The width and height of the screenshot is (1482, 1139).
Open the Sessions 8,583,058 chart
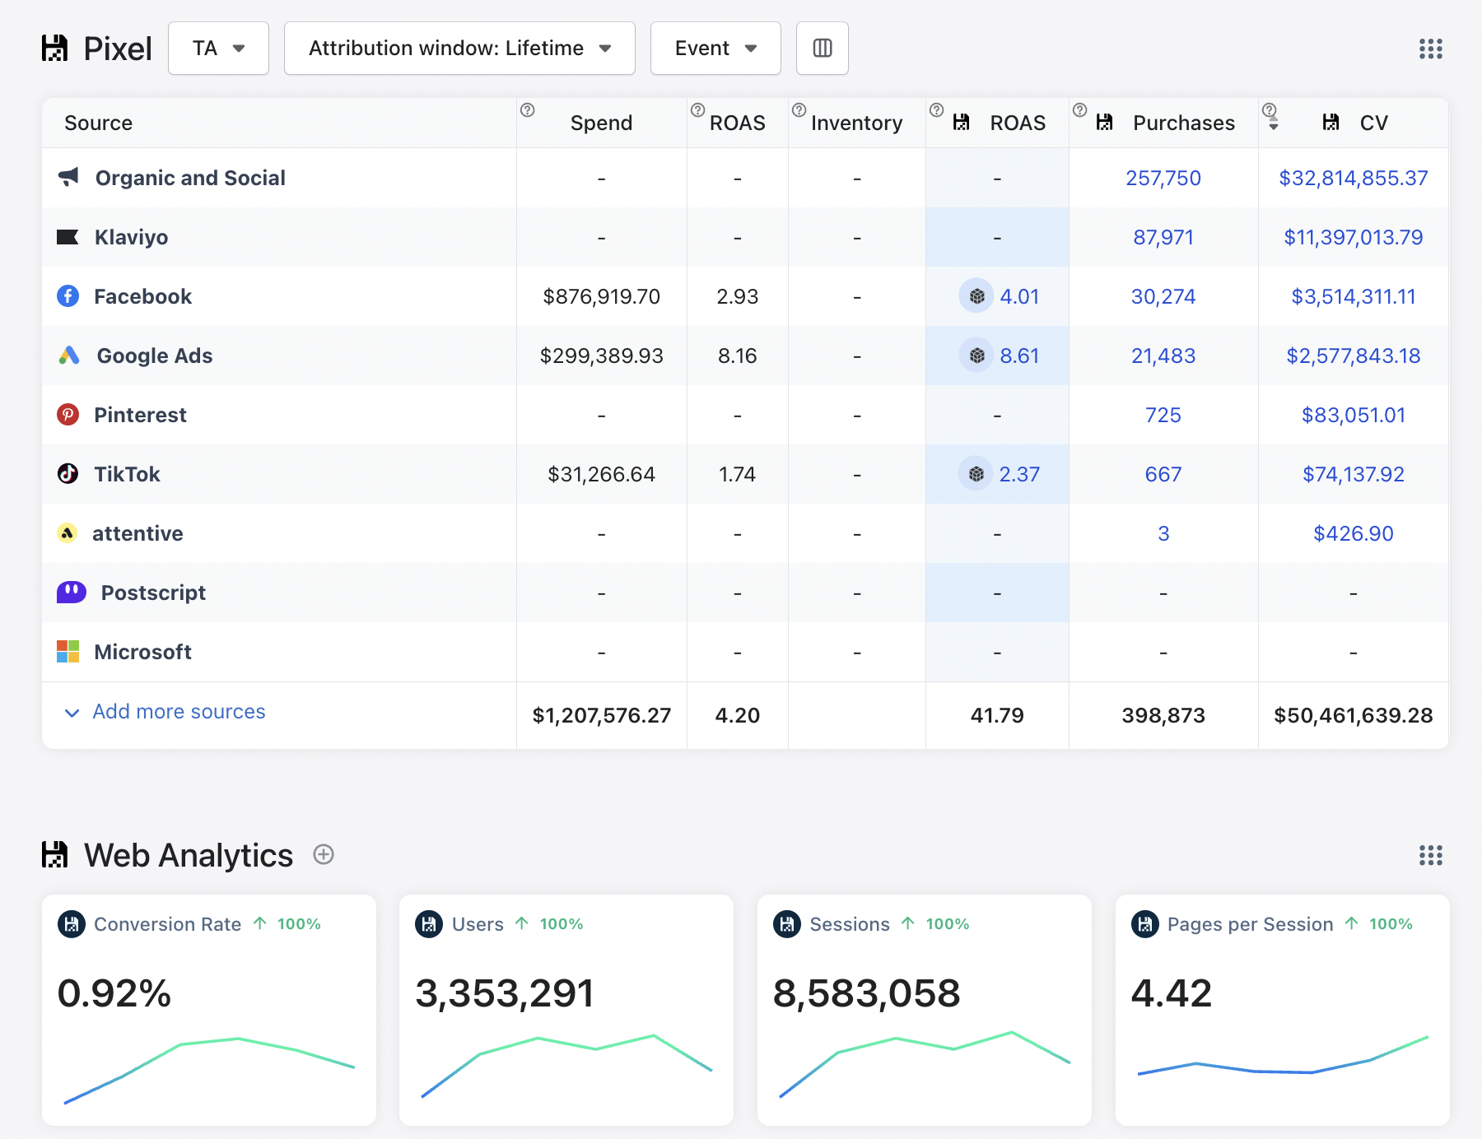[x=925, y=1065]
